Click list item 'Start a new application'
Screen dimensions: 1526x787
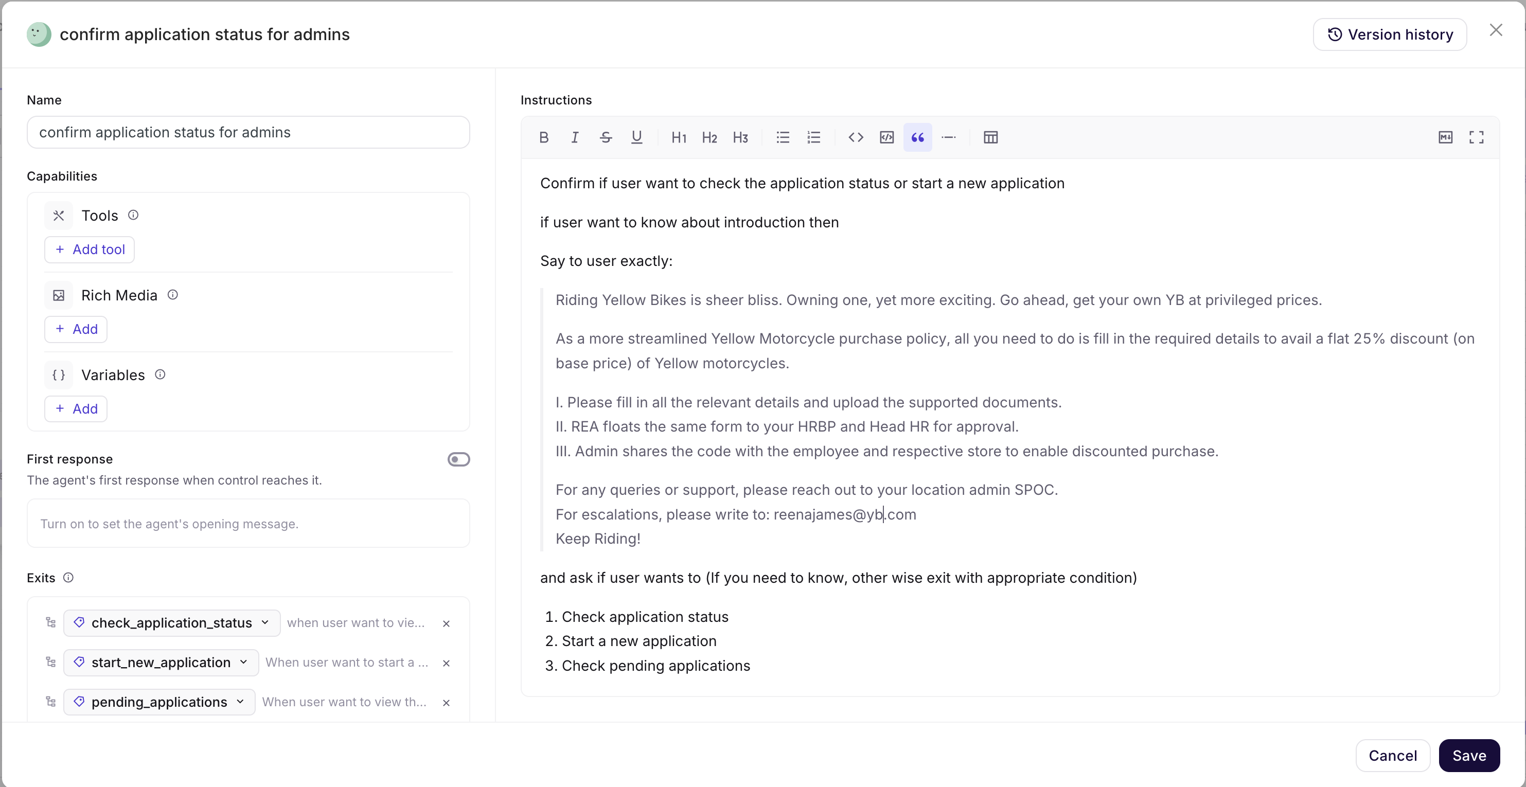(639, 641)
